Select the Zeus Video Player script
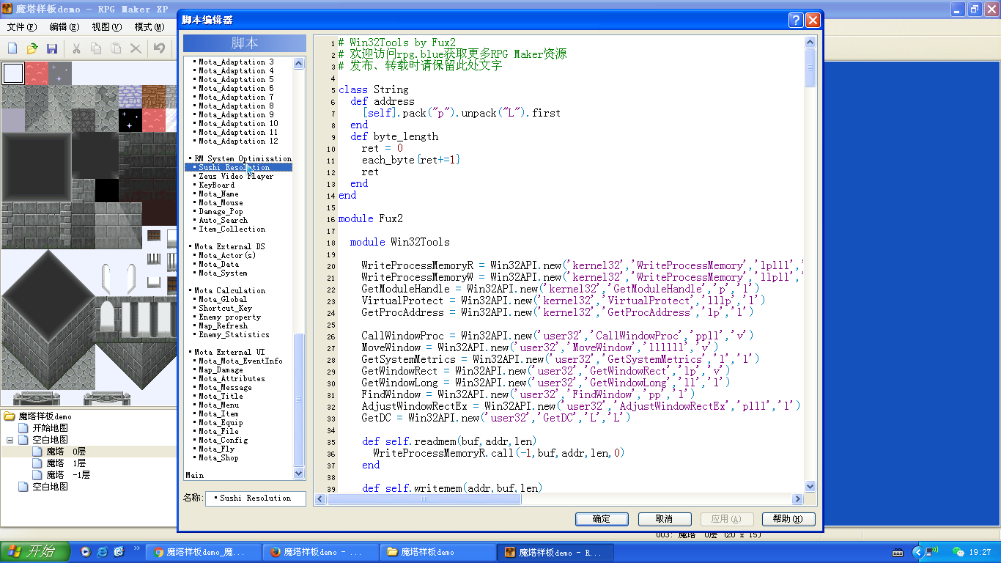The height and width of the screenshot is (563, 1001). coord(236,177)
